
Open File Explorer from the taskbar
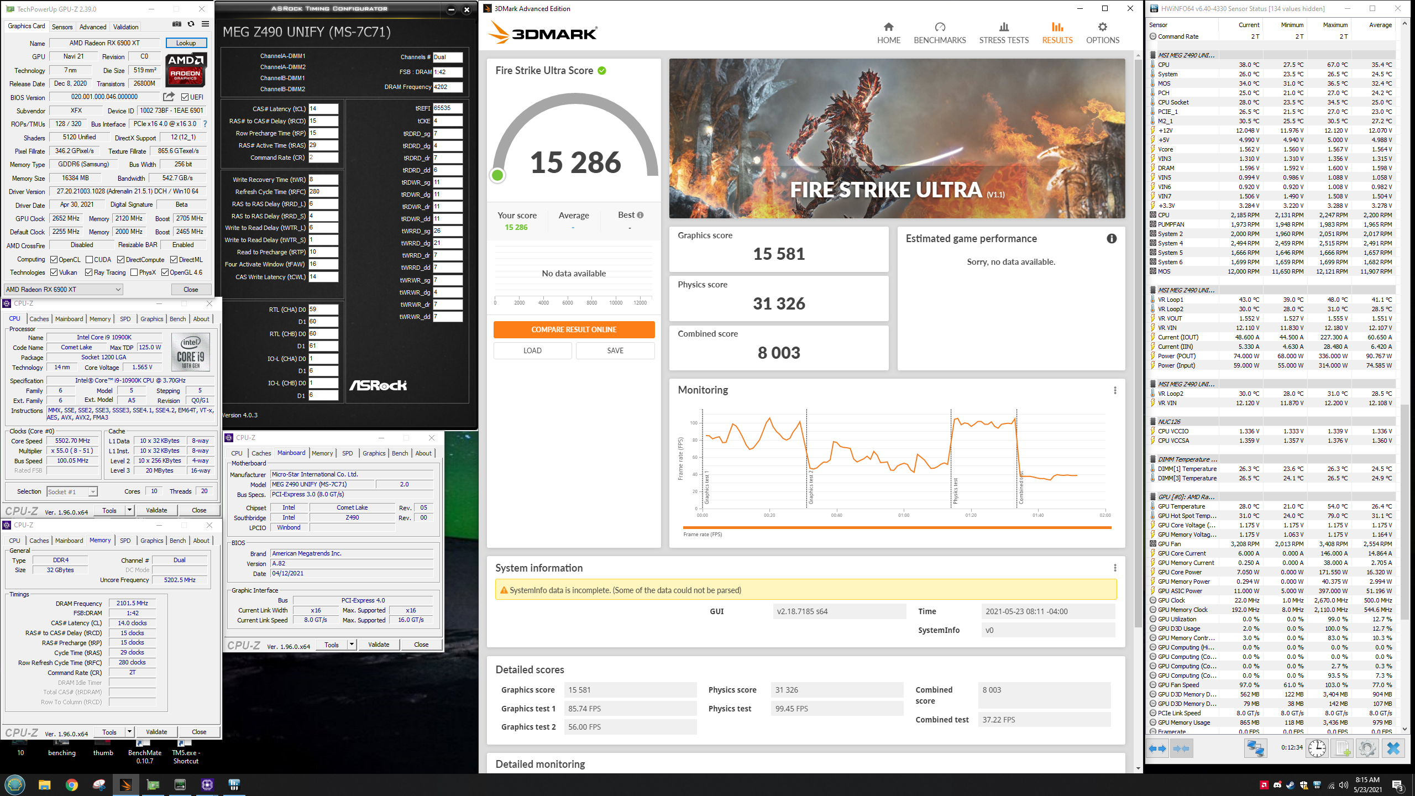pos(45,784)
